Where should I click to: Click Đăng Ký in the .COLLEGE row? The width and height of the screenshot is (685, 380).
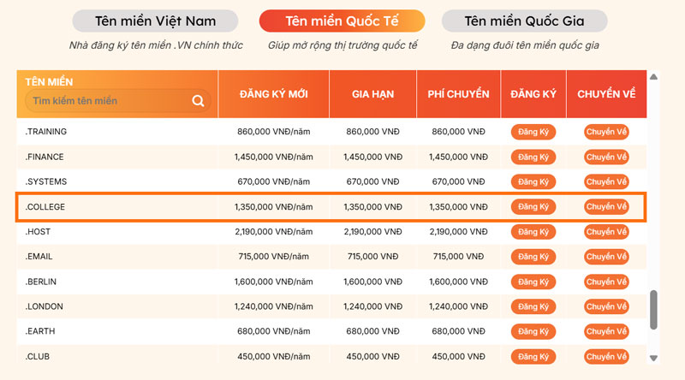point(533,207)
